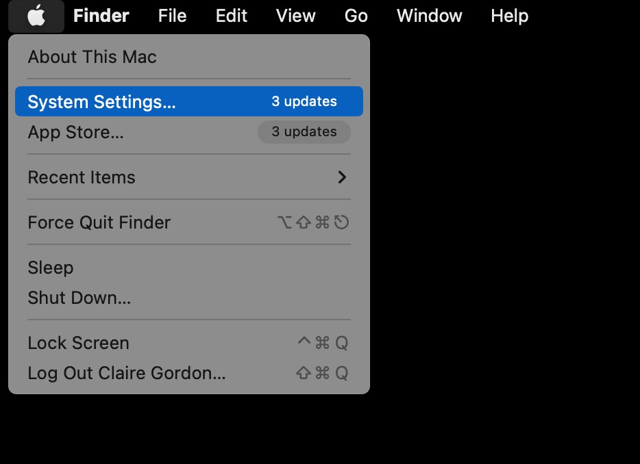Click the Apple menu icon
This screenshot has width=640, height=464.
pos(36,16)
